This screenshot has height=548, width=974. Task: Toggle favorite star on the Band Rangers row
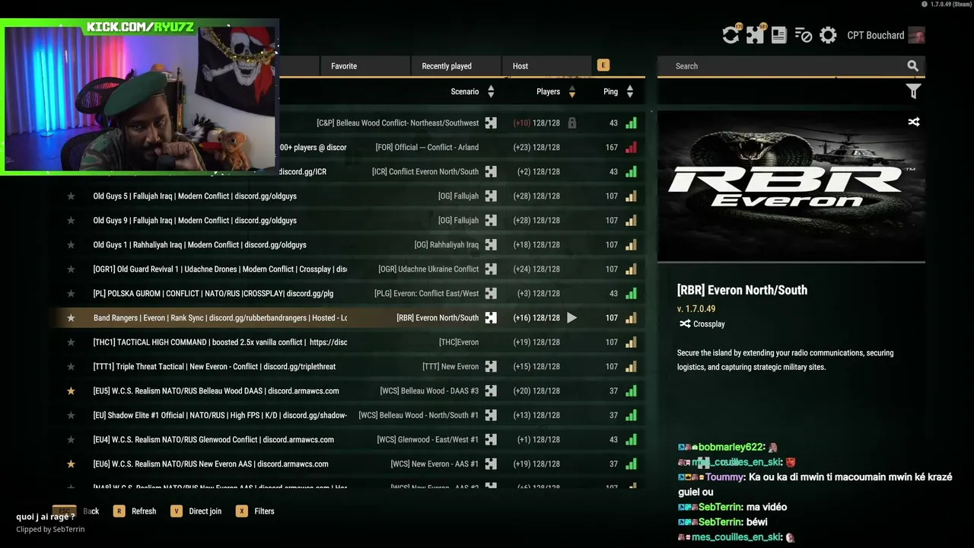[71, 317]
